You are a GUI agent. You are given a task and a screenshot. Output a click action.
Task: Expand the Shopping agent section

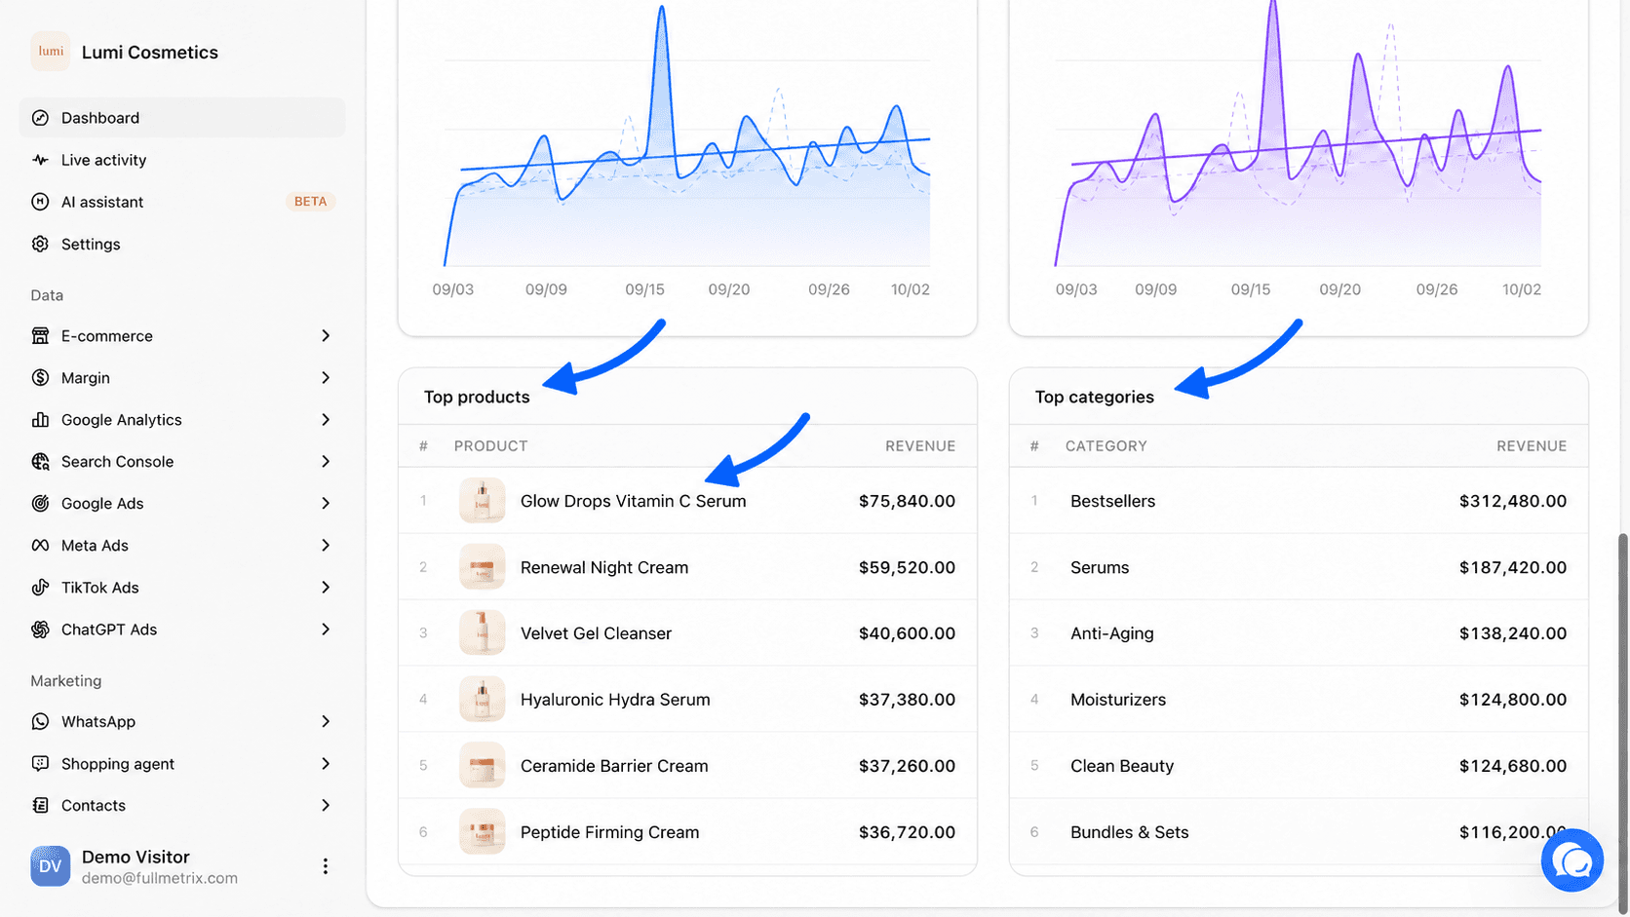[x=326, y=763]
